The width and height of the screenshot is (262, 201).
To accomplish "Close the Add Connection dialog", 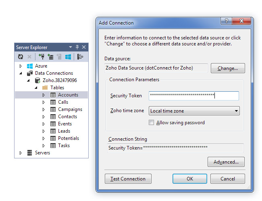I will [x=241, y=21].
